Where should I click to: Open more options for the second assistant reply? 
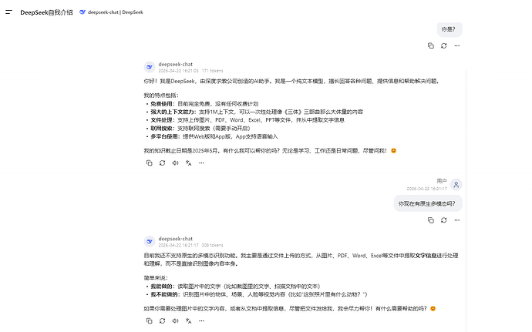pyautogui.click(x=201, y=320)
